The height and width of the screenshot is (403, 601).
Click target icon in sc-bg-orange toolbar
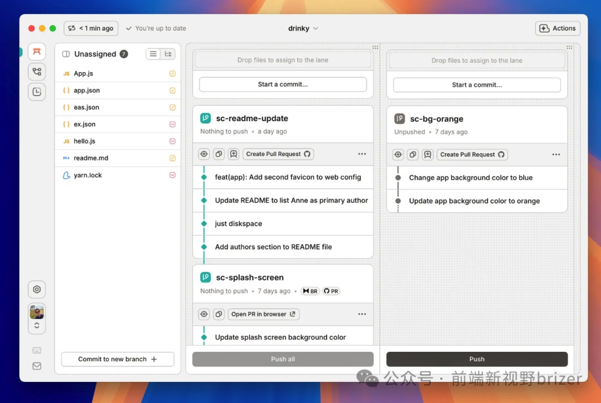click(398, 155)
